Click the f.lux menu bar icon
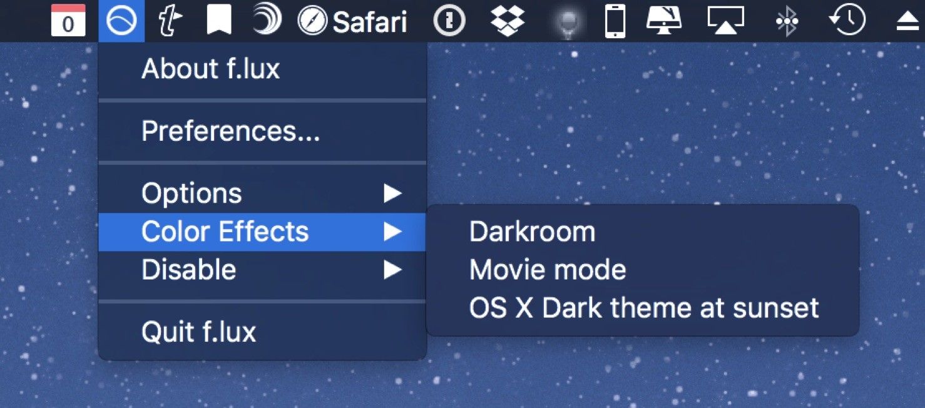Viewport: 925px width, 408px height. pos(121,21)
